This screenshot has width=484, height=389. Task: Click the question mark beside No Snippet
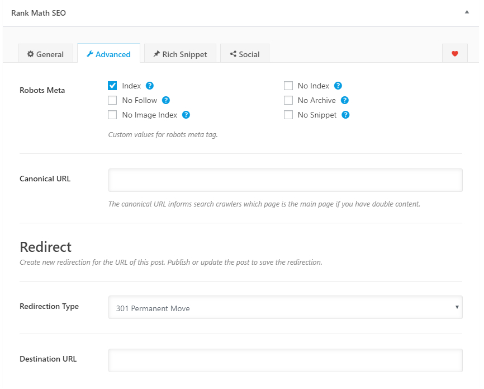[x=345, y=115]
